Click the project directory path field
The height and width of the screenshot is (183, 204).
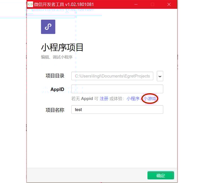[112, 76]
